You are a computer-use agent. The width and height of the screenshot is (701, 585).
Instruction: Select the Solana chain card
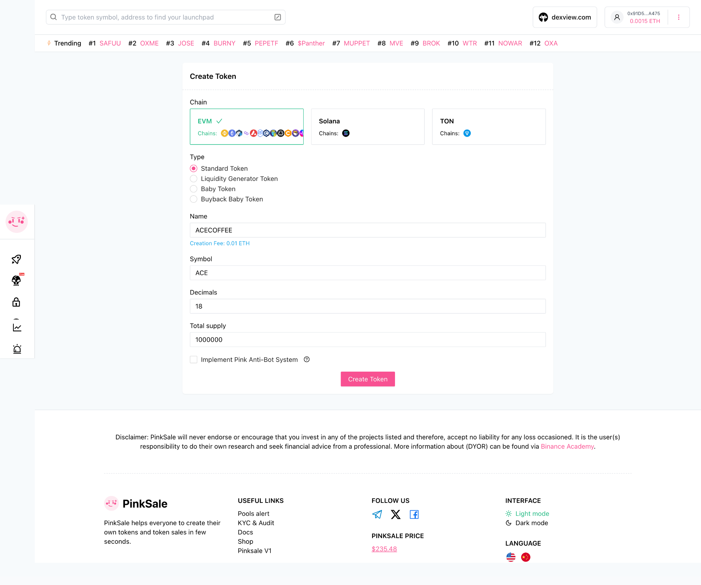coord(367,126)
